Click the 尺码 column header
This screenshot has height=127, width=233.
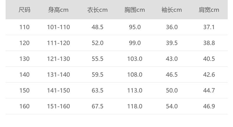coord(24,10)
